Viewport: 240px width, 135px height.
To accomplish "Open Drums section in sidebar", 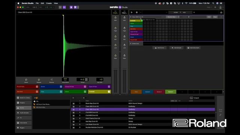I will pos(24,108).
